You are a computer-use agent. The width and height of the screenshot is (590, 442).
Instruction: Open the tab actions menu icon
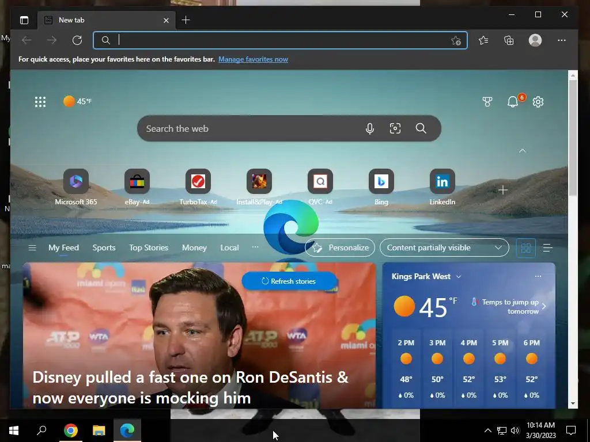[24, 20]
